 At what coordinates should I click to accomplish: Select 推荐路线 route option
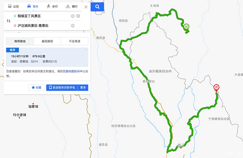pos(20,41)
